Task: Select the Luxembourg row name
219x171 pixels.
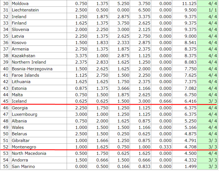Action: [24, 114]
